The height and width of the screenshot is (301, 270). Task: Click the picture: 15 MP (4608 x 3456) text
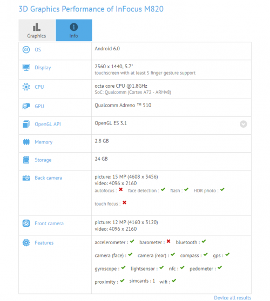pyautogui.click(x=126, y=177)
